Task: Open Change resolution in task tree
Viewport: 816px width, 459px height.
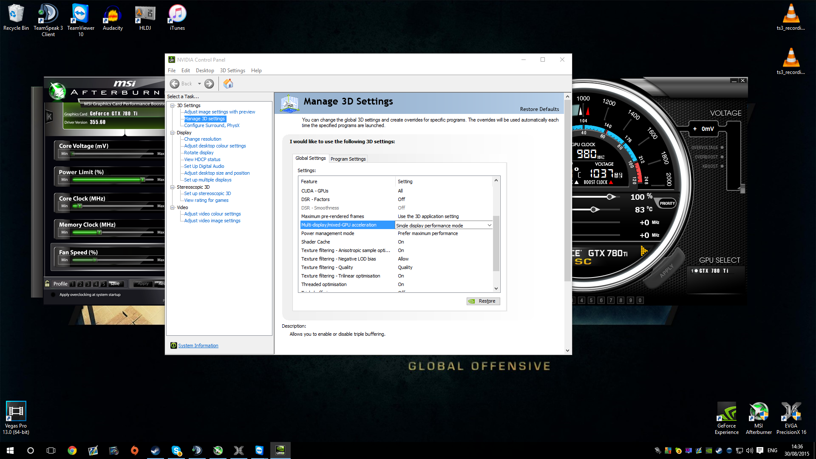Action: [203, 139]
